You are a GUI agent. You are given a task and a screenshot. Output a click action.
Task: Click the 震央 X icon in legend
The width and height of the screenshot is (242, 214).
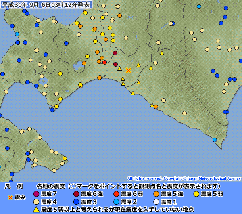click(x=10, y=197)
